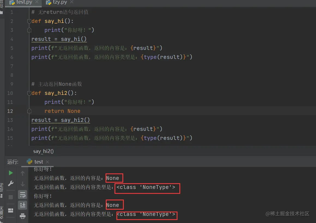Click first <class 'NoneType'> console output
316x223 pixels.
(x=146, y=187)
